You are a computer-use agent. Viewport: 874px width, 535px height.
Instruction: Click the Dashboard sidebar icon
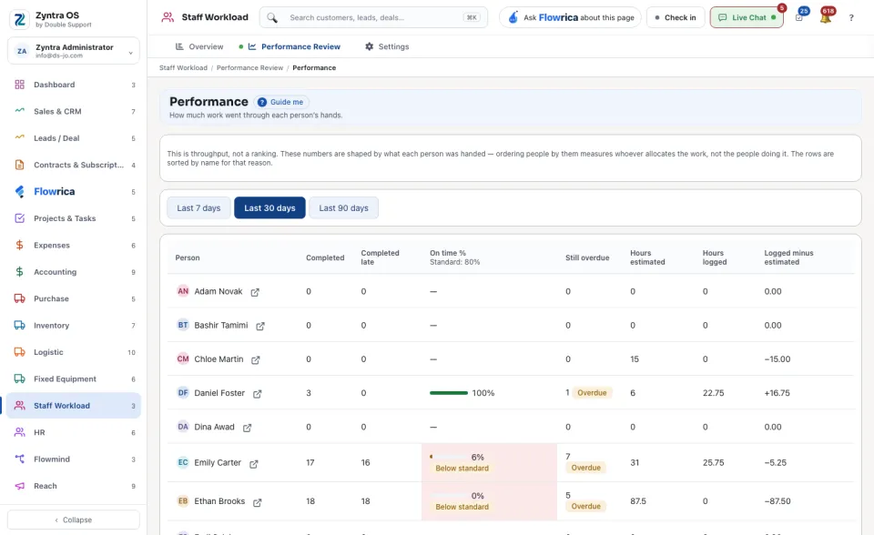(x=19, y=85)
